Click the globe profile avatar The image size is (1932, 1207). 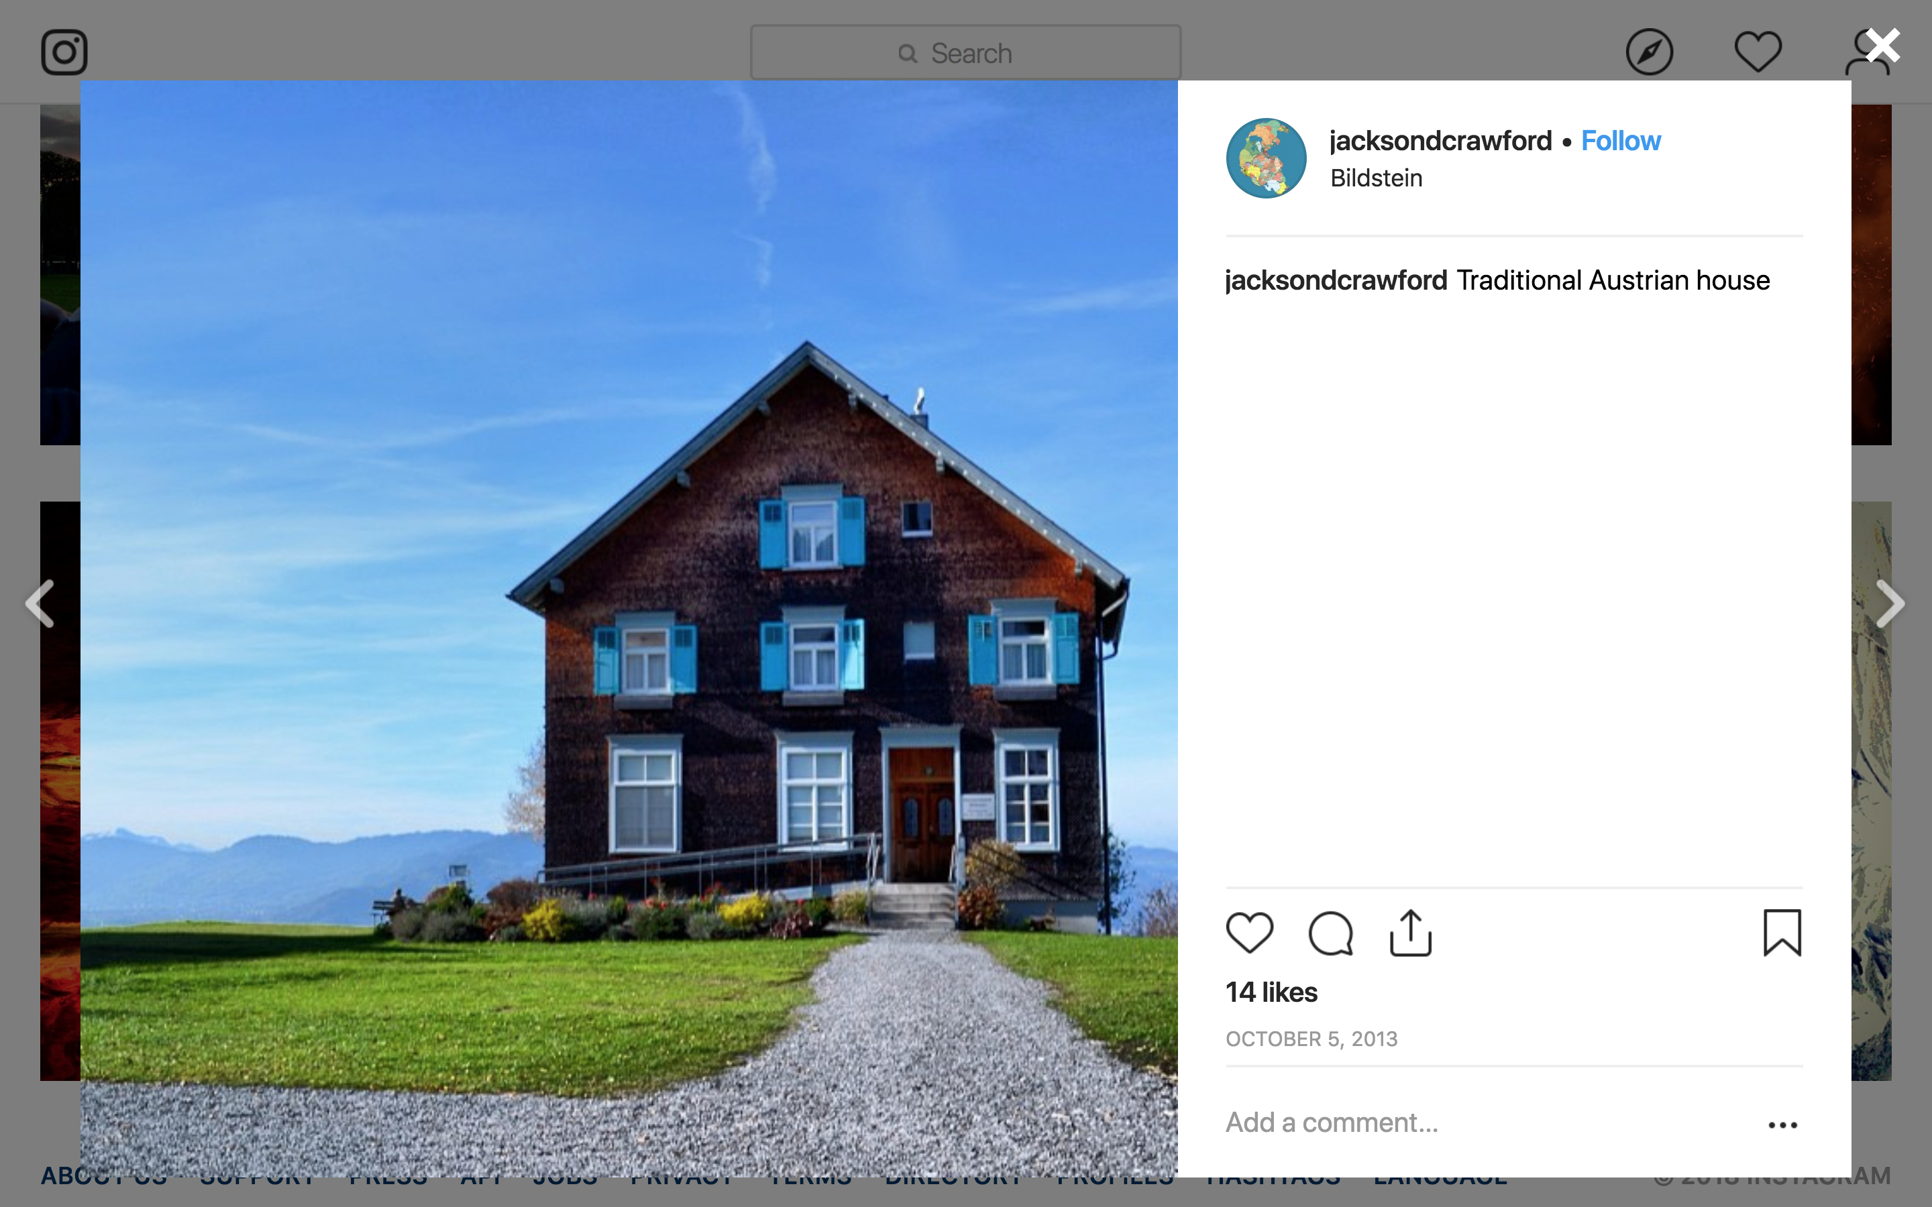point(1266,158)
